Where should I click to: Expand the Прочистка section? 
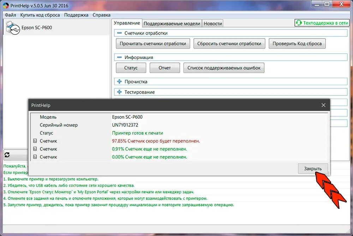click(x=119, y=82)
